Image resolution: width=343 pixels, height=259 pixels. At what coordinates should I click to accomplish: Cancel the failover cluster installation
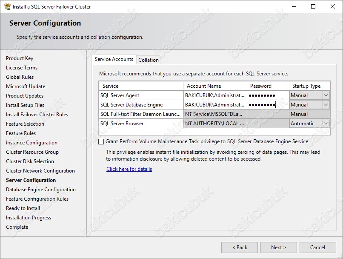317,247
